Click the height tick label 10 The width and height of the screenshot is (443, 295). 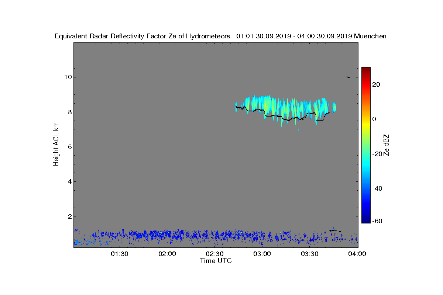click(68, 77)
